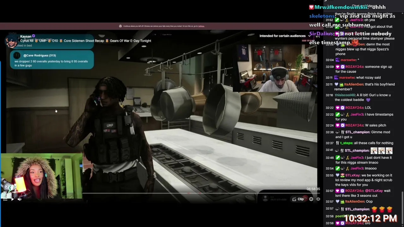This screenshot has width=404, height=227.
Task: Click the 32:37 timestamp in chat
Action: (x=330, y=143)
